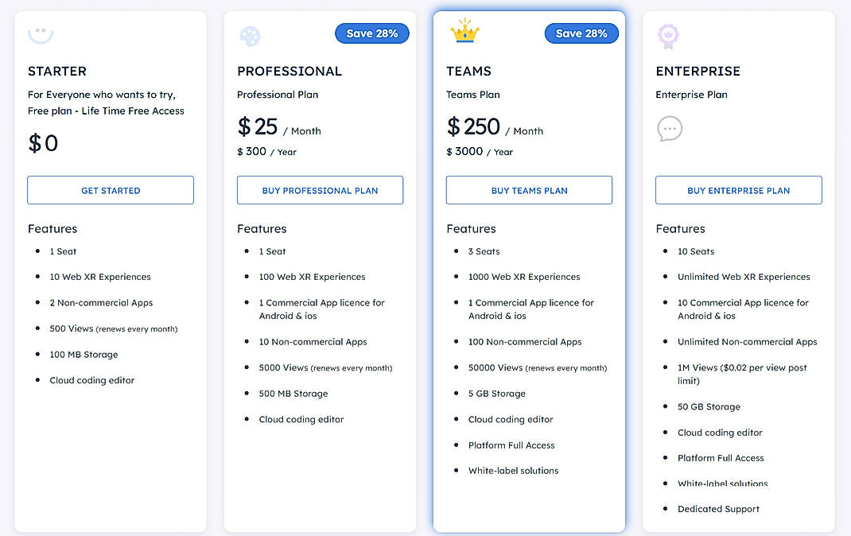Open the chat bubble icon under Enterprise Plan
The image size is (851, 536).
[670, 128]
